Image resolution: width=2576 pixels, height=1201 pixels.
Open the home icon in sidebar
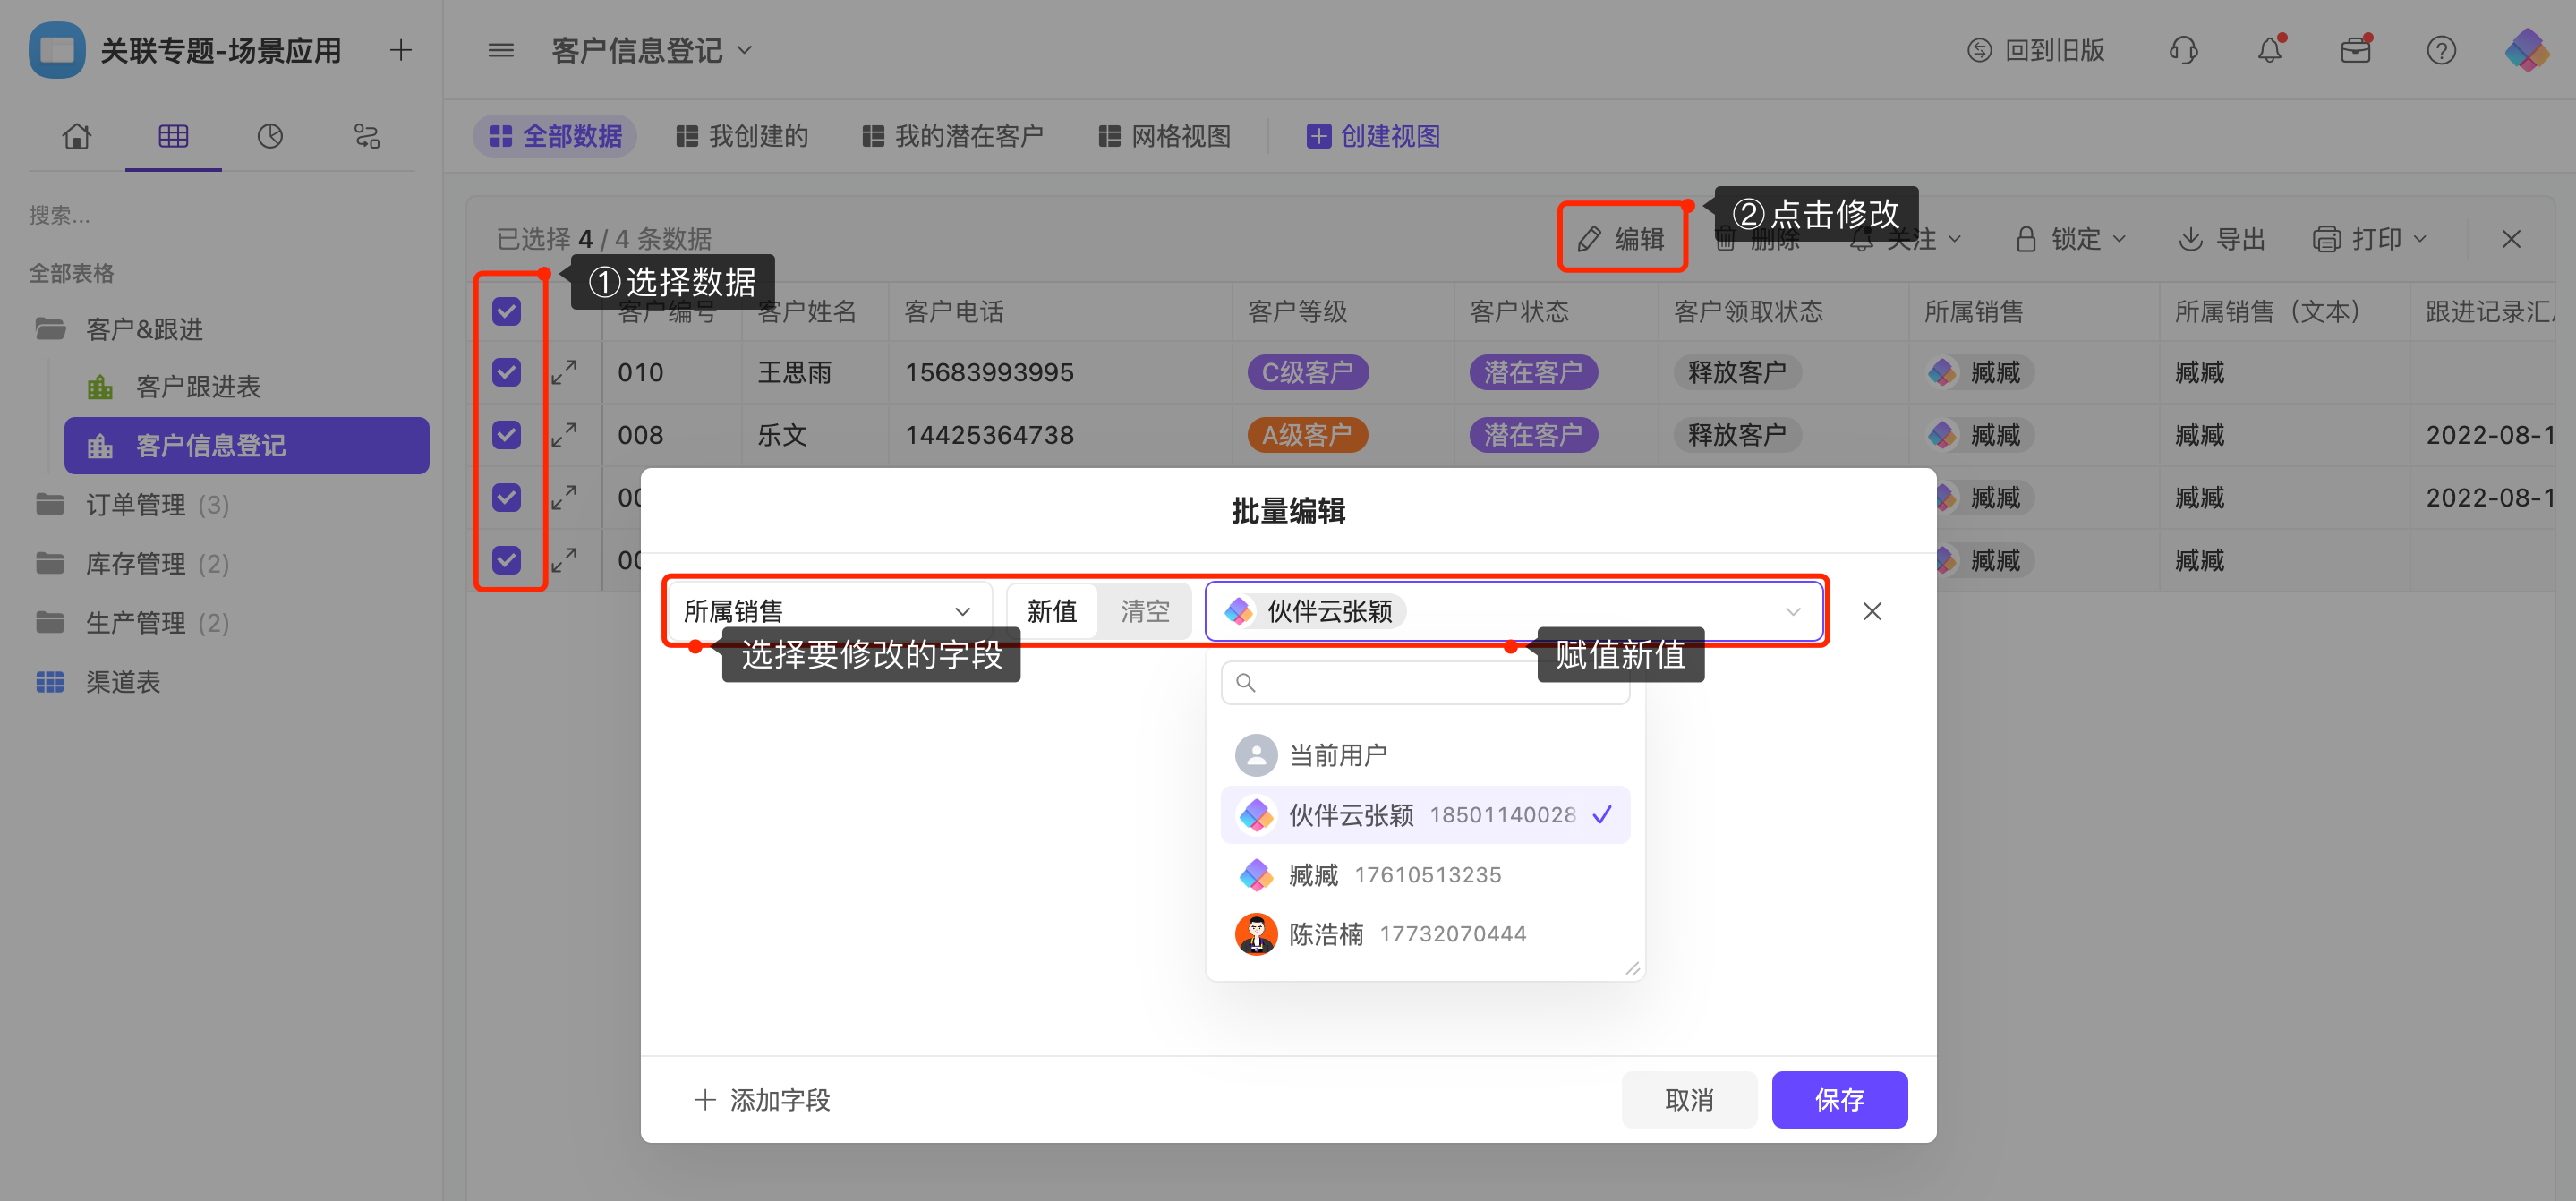tap(76, 136)
